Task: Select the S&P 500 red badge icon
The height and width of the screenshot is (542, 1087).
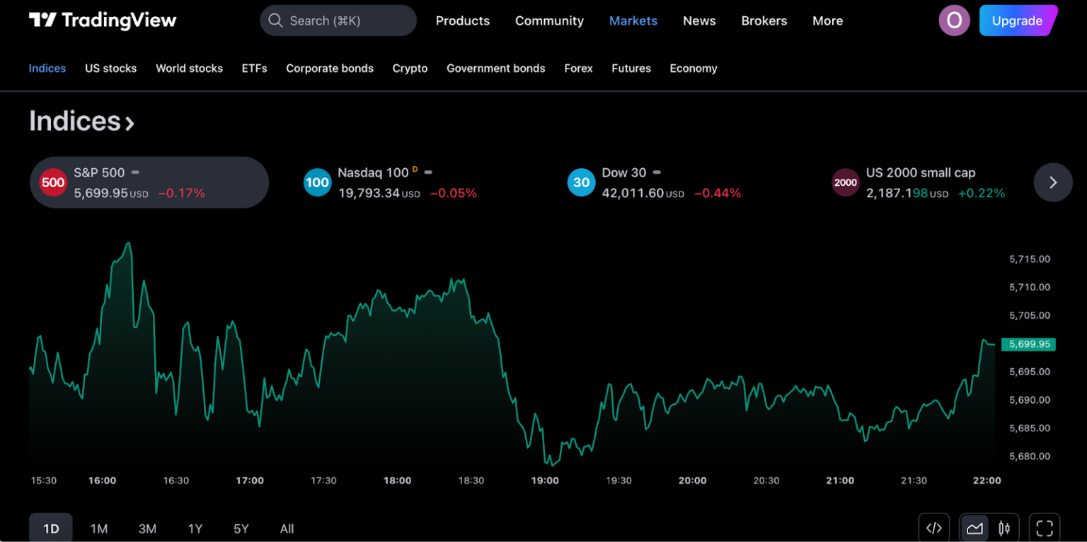Action: click(53, 182)
